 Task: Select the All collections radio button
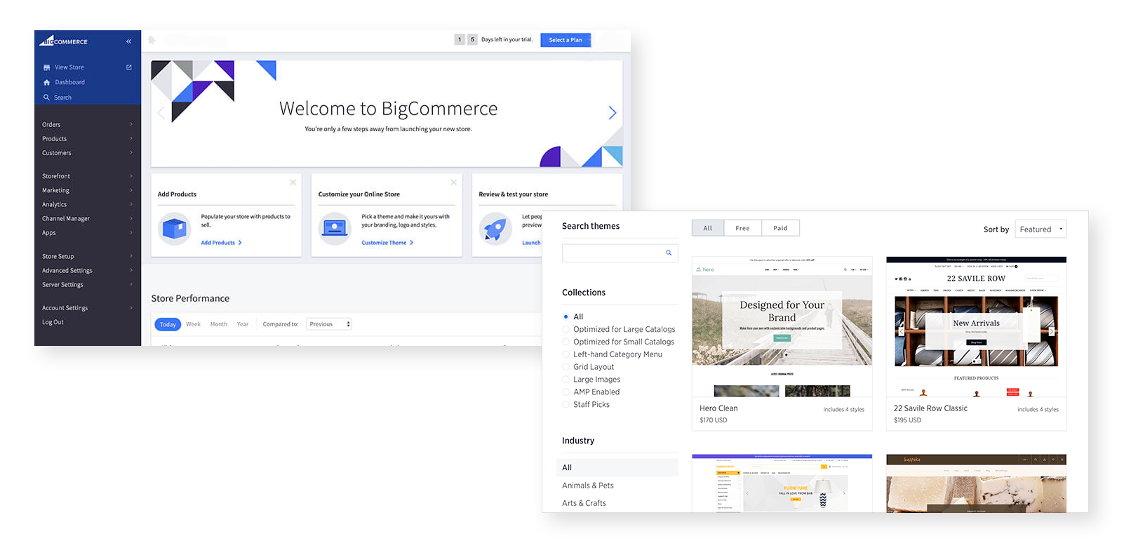(x=566, y=316)
